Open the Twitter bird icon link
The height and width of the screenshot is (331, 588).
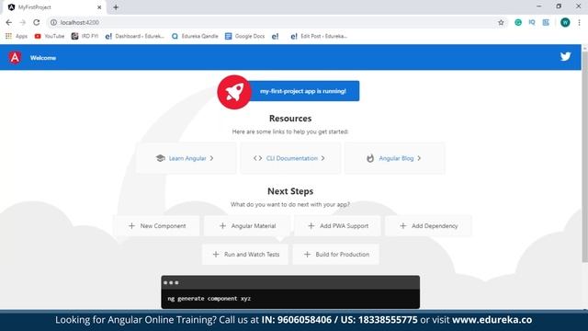click(566, 57)
